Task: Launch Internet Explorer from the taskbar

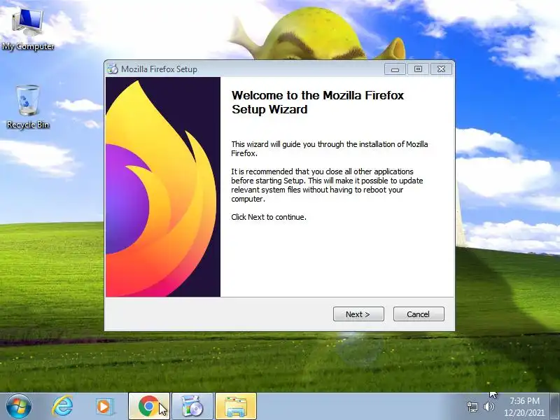Action: tap(62, 407)
